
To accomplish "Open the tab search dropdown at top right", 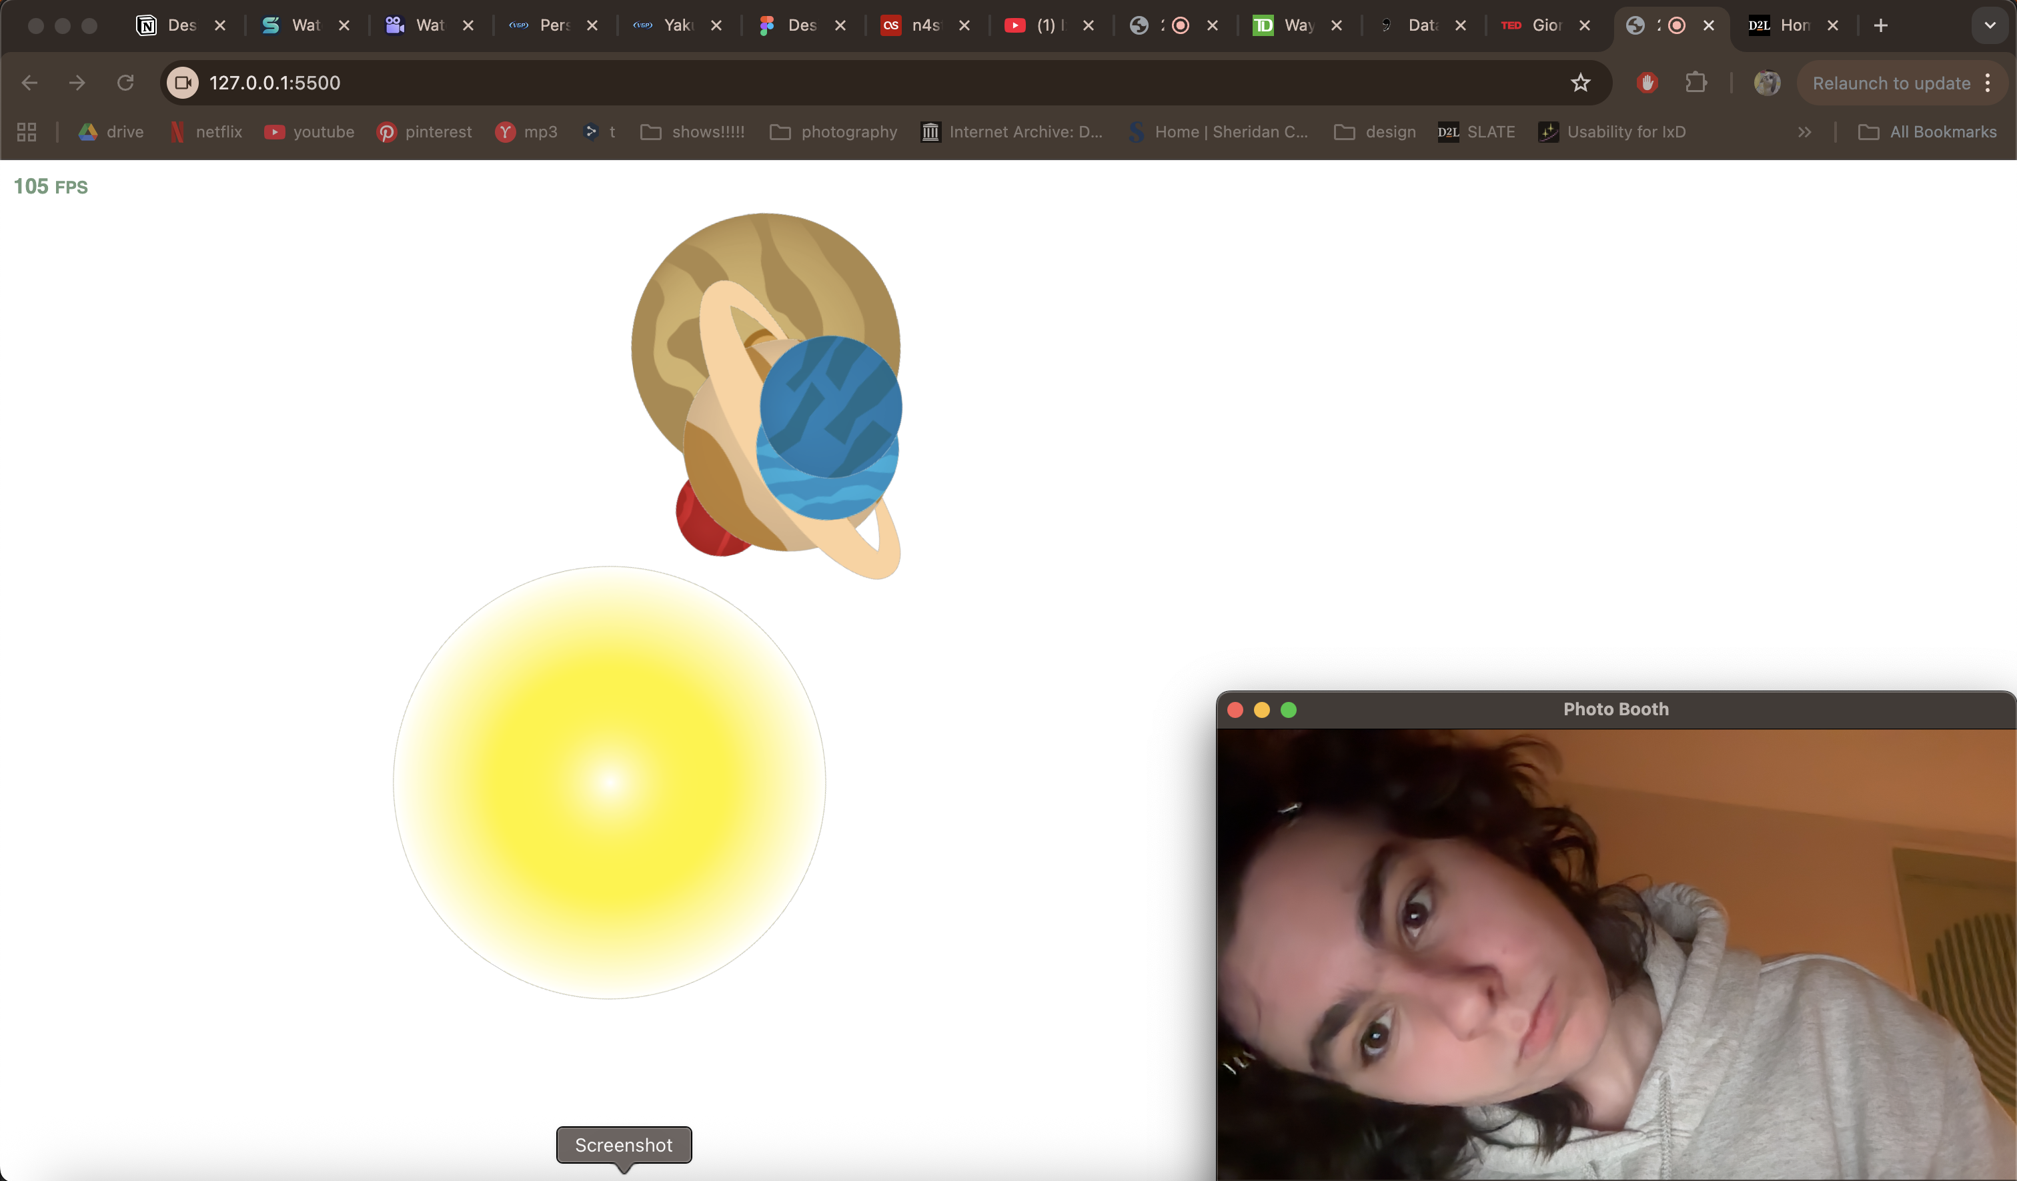I will 1988,25.
